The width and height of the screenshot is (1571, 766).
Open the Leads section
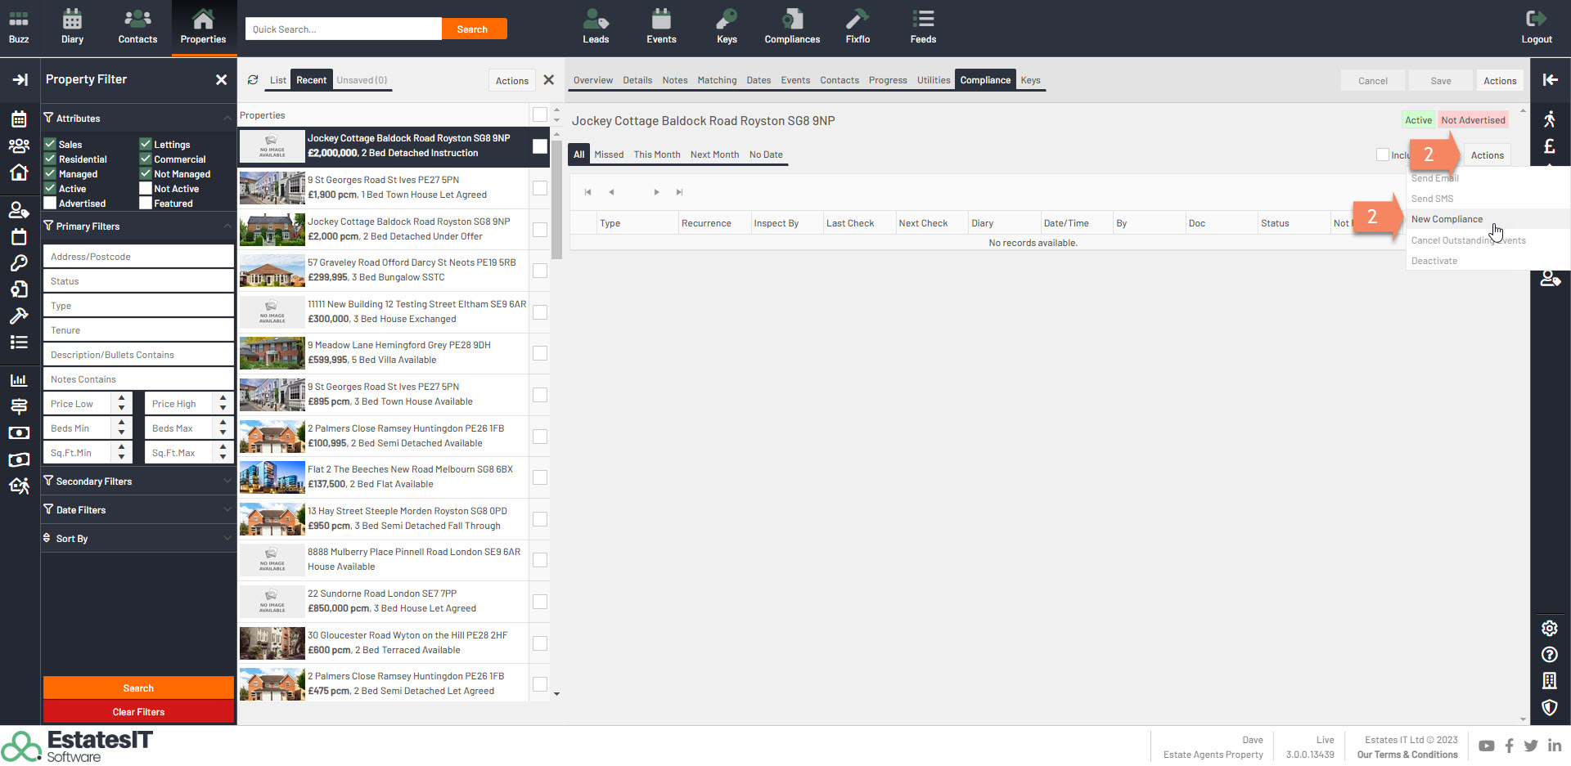(596, 27)
